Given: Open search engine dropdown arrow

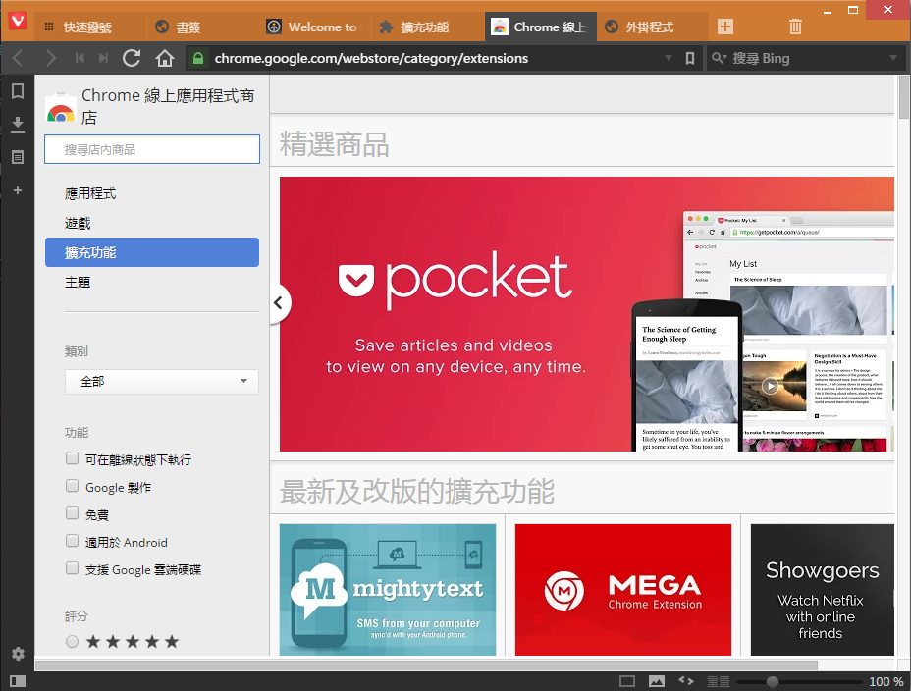Looking at the screenshot, I should coord(893,58).
